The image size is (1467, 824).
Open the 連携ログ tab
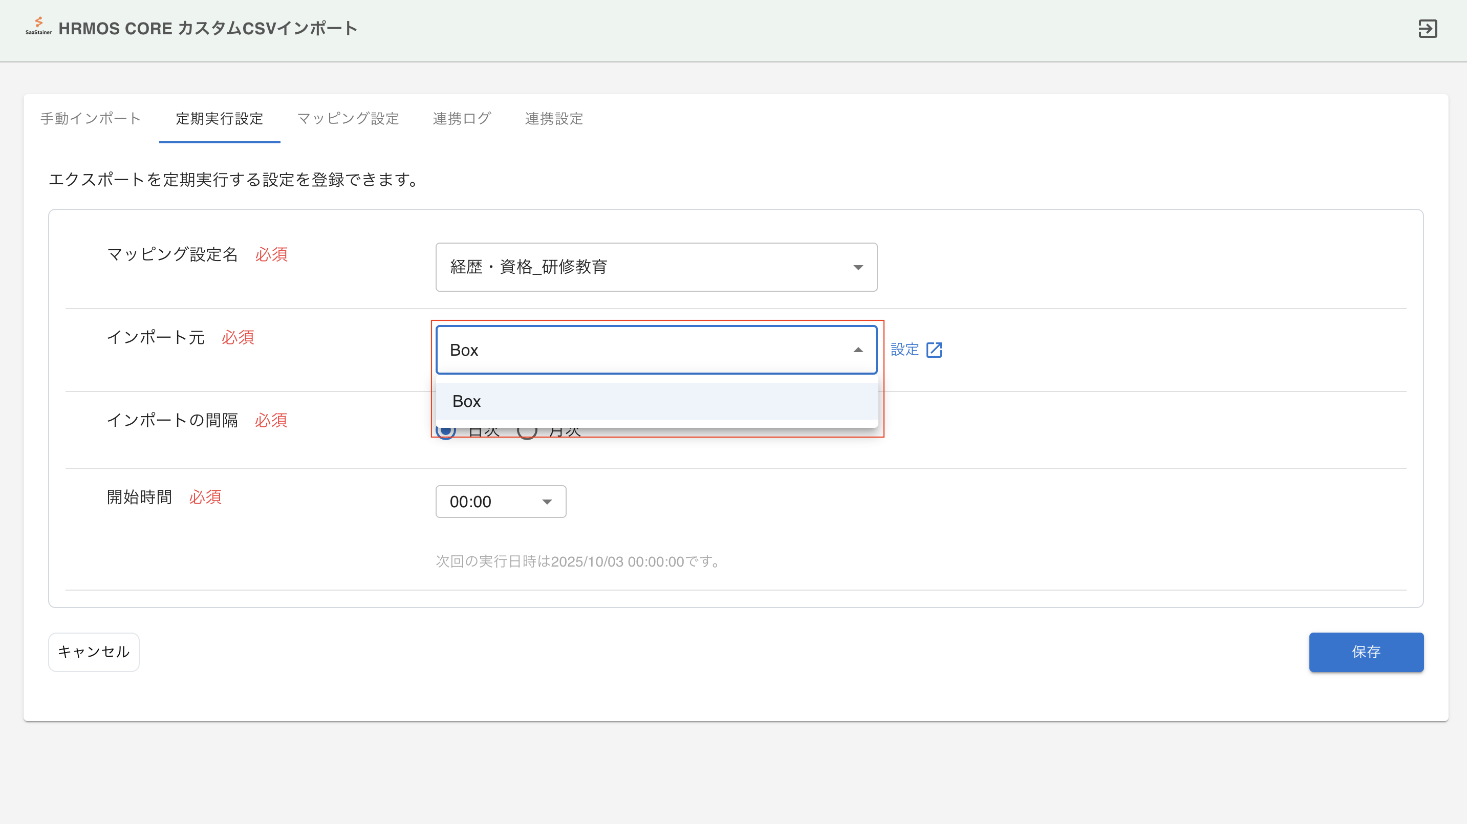point(461,118)
